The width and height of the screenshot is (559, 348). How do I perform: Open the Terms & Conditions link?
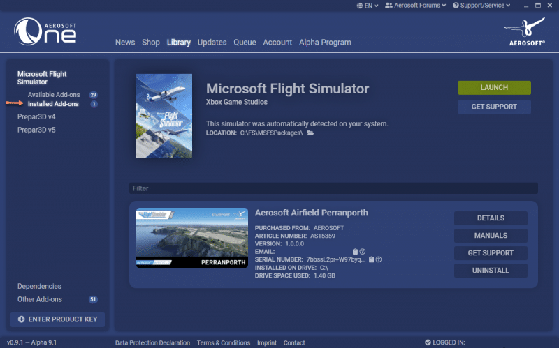224,342
